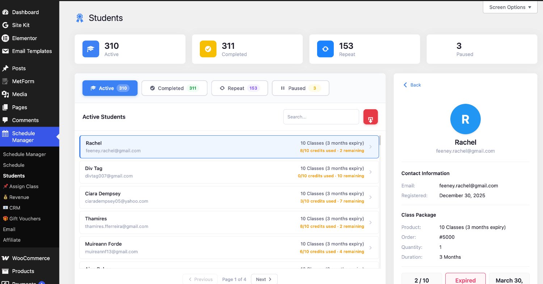The height and width of the screenshot is (284, 543).
Task: Click order number #5000
Action: (447, 237)
